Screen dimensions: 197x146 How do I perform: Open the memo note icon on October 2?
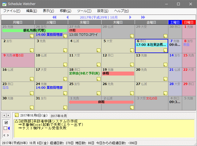[32, 50]
